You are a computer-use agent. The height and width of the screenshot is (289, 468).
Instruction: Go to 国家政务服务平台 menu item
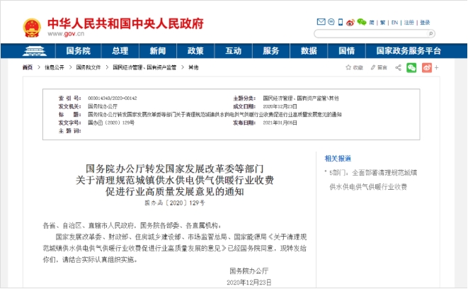408,51
